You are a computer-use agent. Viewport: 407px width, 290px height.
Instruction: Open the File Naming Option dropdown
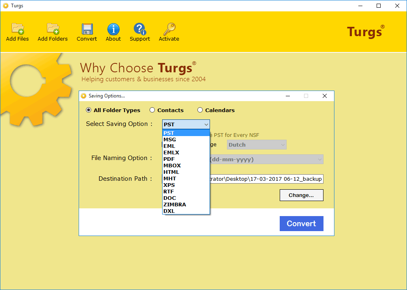pyautogui.click(x=266, y=159)
